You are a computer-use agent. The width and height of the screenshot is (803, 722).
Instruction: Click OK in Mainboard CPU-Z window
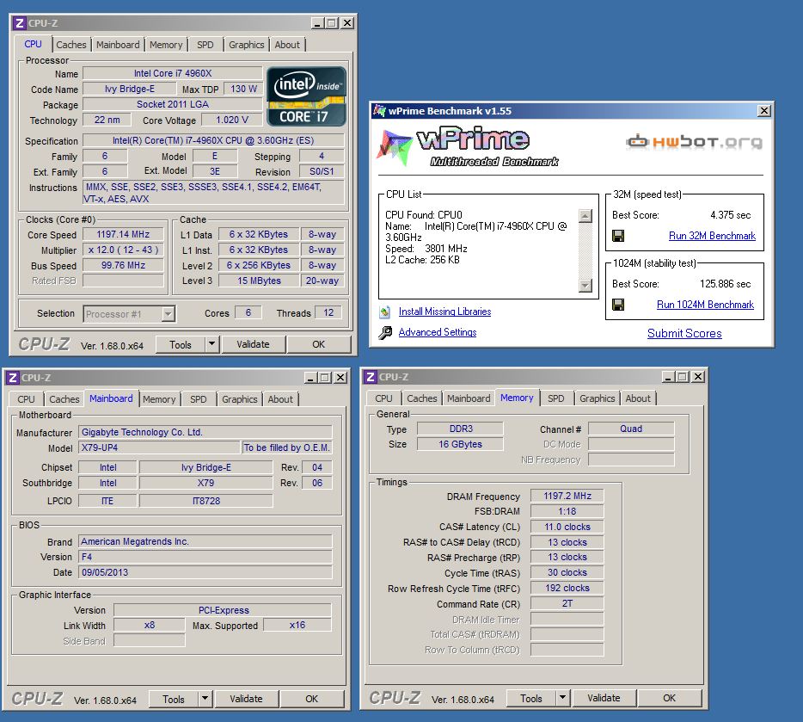pyautogui.click(x=311, y=699)
